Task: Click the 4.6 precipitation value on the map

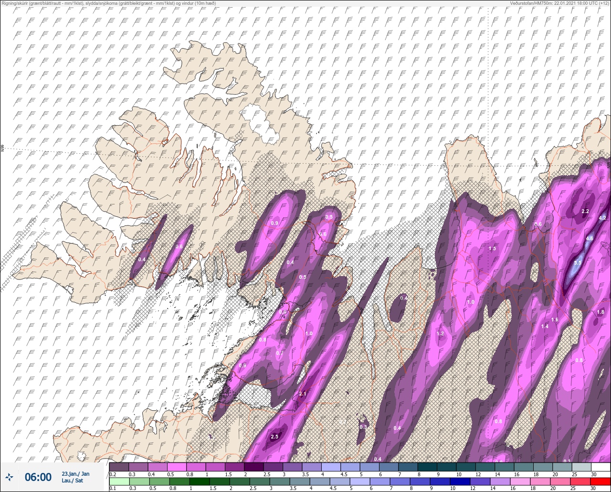Action: click(590, 238)
